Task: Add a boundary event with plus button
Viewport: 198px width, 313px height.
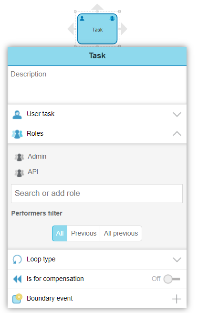Action: click(x=177, y=299)
